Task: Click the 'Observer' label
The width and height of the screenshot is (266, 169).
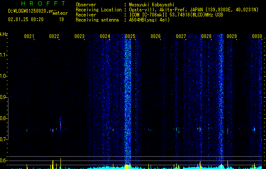Action: (86, 5)
